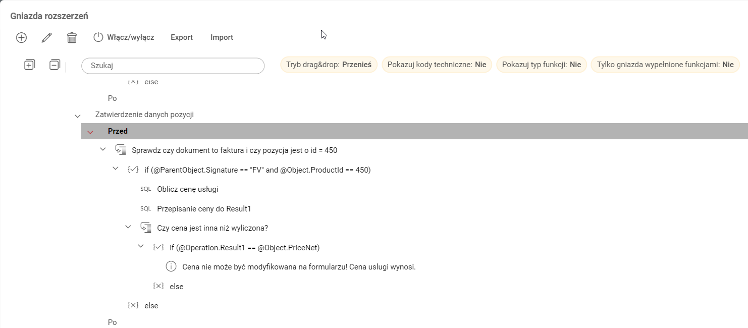
Task: Toggle Tylko gniazda wypełnione funkcjami filter
Action: click(665, 65)
